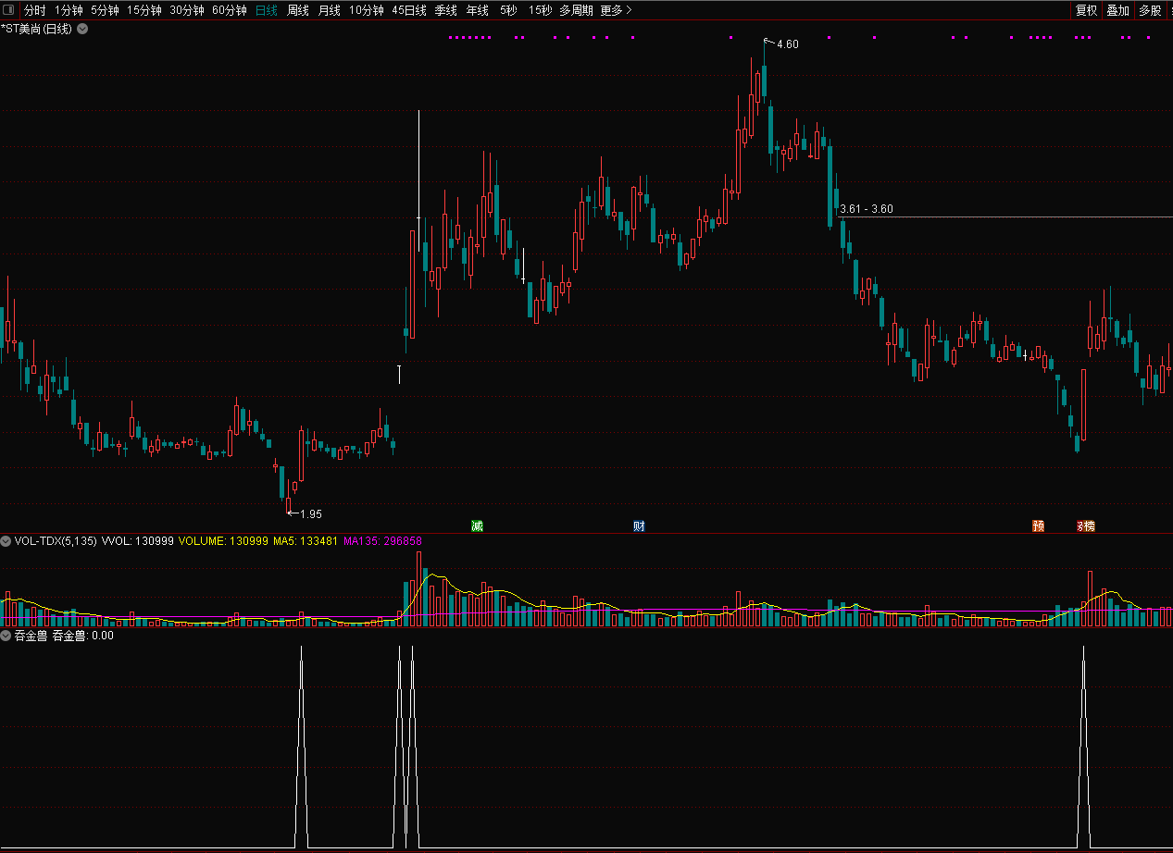Expand the 更多 periods menu
The width and height of the screenshot is (1173, 853).
(617, 10)
